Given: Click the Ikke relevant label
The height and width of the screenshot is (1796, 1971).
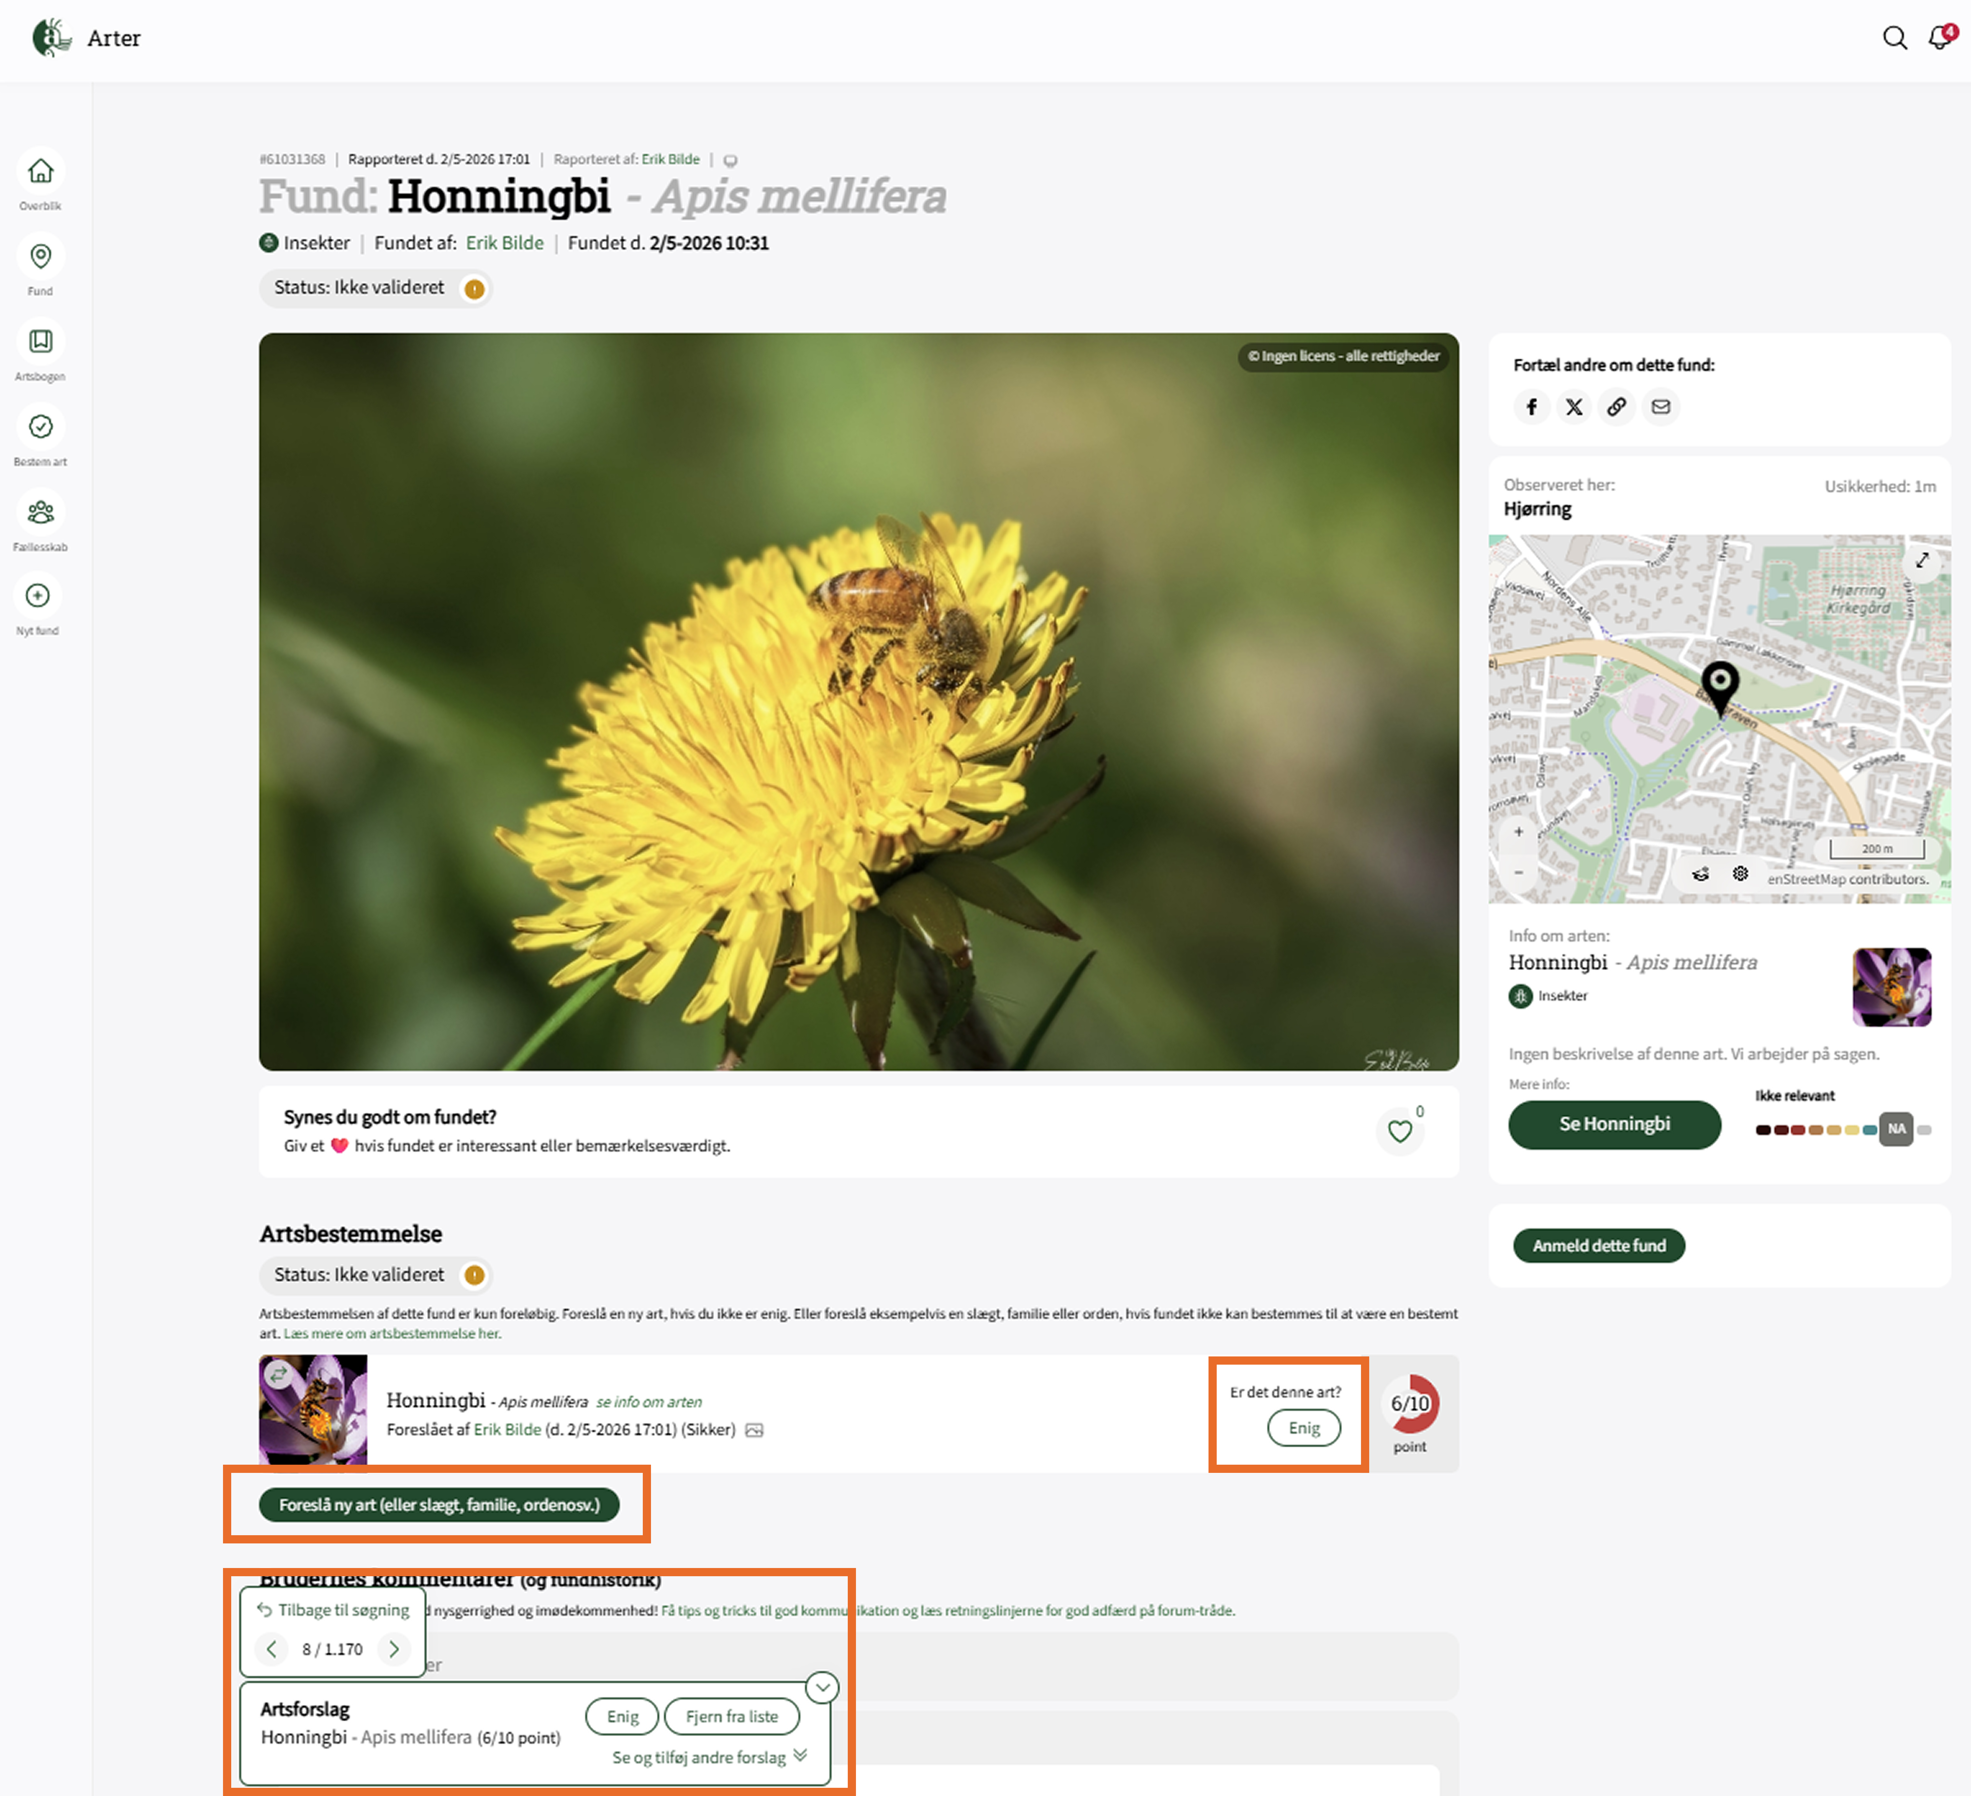Looking at the screenshot, I should (1795, 1096).
